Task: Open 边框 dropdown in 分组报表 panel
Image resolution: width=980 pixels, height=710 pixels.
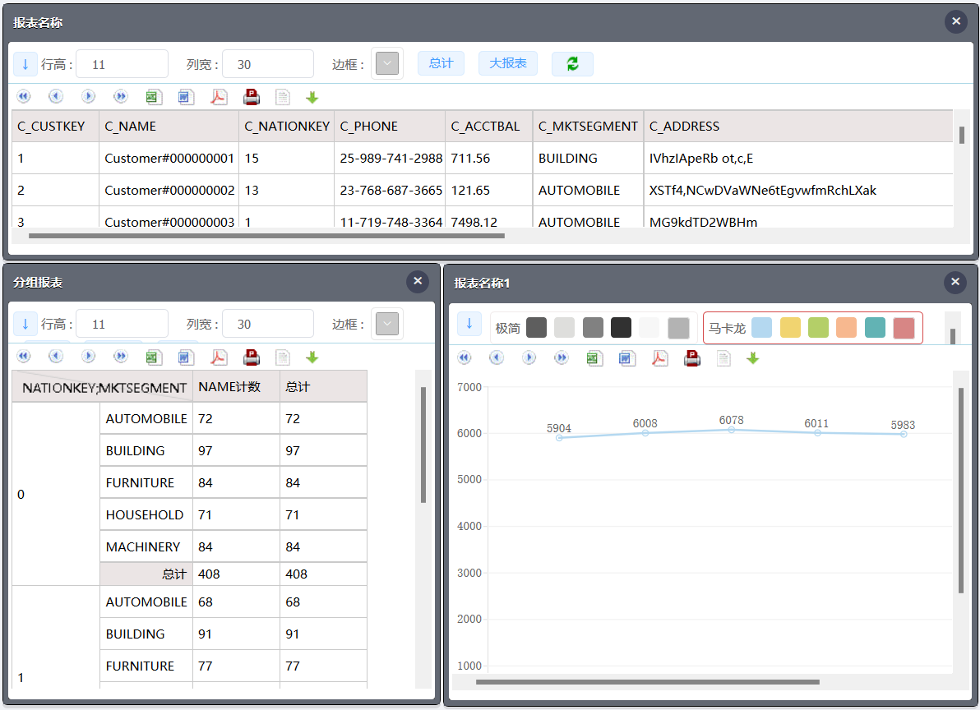Action: coord(387,324)
